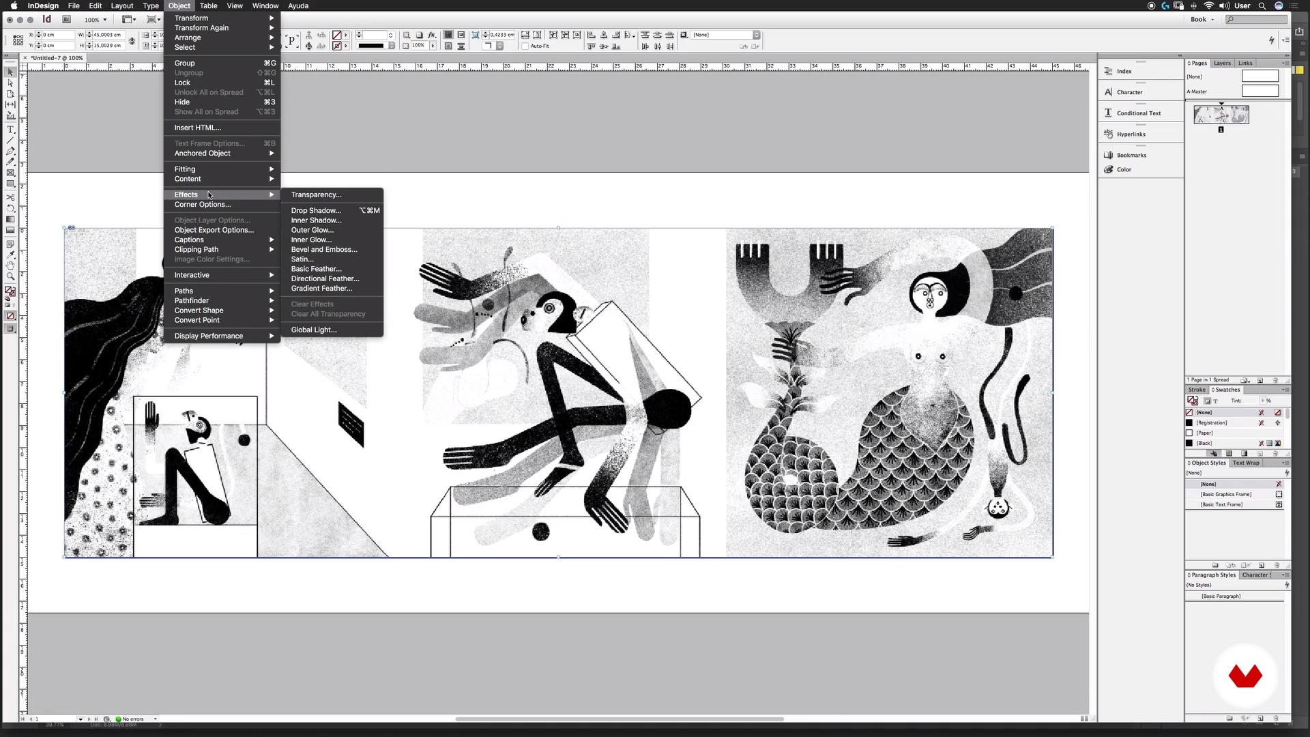Open the Color panel
Viewport: 1310px width, 737px height.
tap(1124, 170)
